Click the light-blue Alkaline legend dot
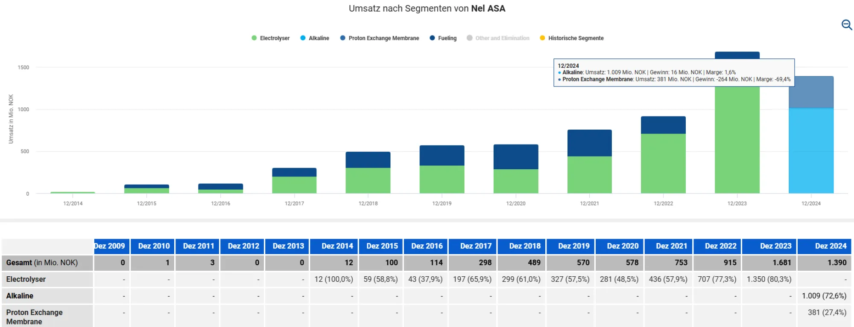The height and width of the screenshot is (327, 854). click(303, 38)
